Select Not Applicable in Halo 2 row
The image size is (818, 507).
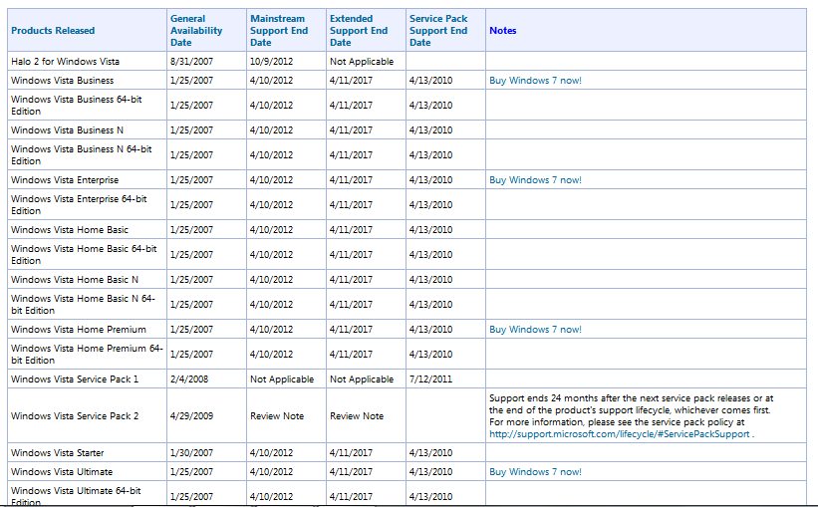(x=362, y=62)
